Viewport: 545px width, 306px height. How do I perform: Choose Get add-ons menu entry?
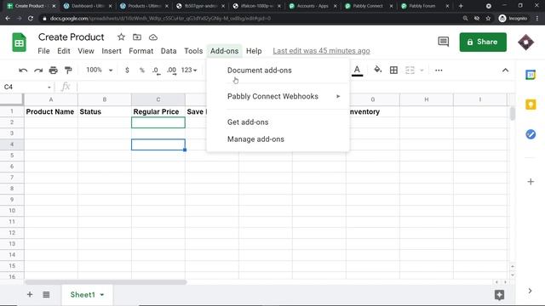[x=278, y=122]
